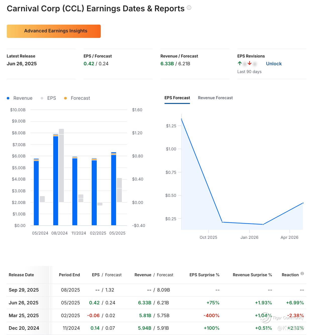
Task: Click the EPS Surprise % column header
Action: click(x=204, y=275)
